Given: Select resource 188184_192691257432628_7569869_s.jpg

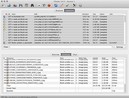Looking at the screenshot, I should tap(64, 80).
